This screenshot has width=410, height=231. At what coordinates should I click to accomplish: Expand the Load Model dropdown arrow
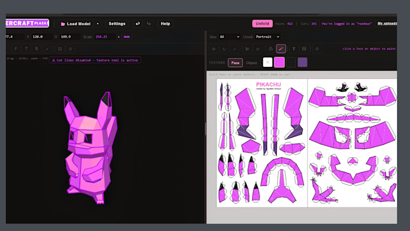pyautogui.click(x=98, y=24)
